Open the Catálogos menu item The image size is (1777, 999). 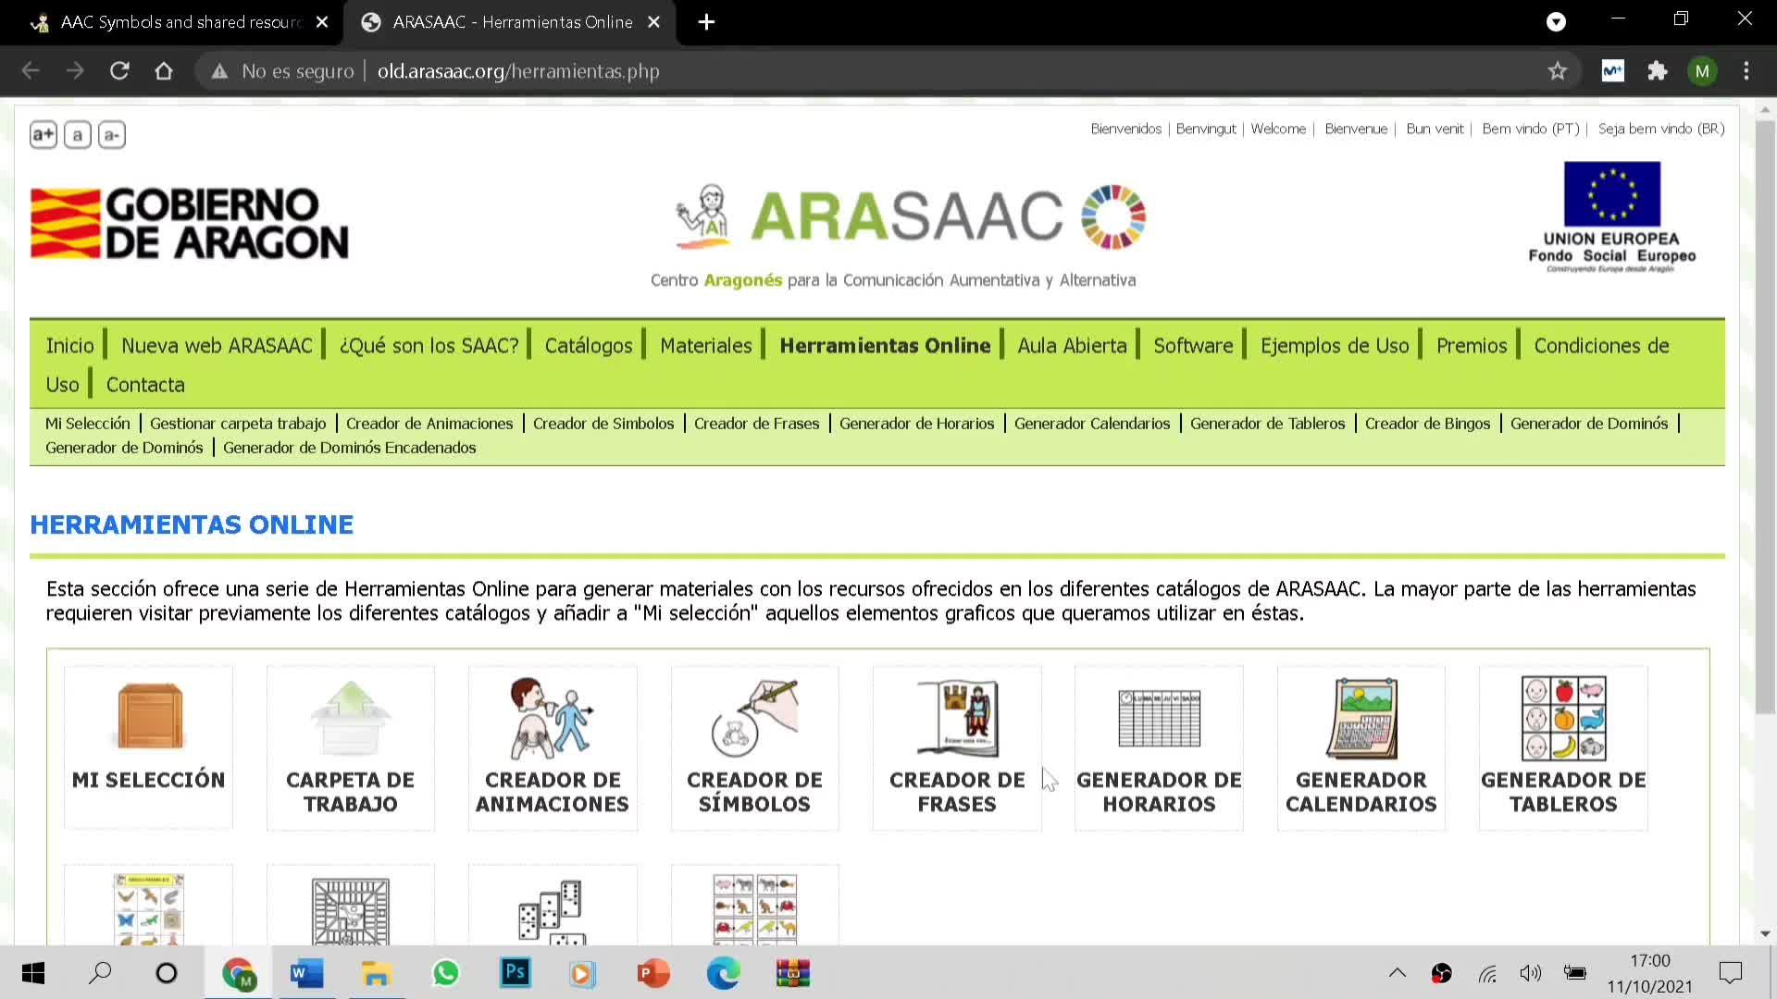pyautogui.click(x=589, y=346)
